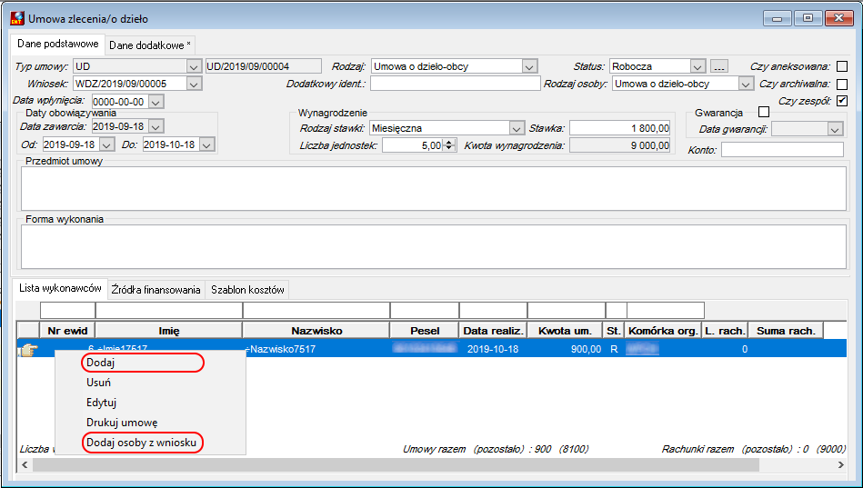Enable the Gwarancja checkbox
The height and width of the screenshot is (488, 863).
[763, 113]
